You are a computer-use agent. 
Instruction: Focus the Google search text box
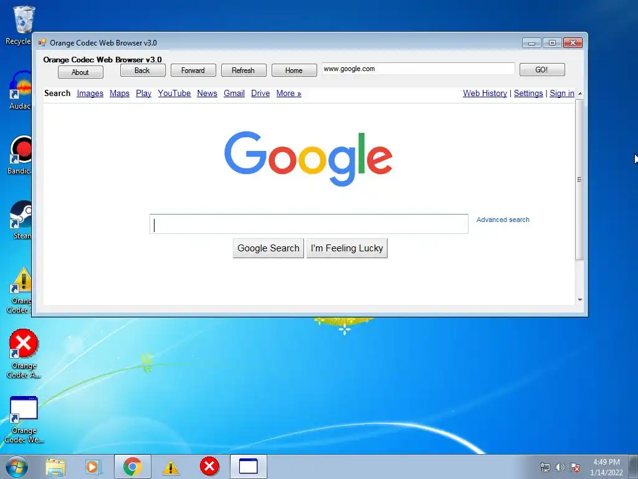[x=309, y=224]
